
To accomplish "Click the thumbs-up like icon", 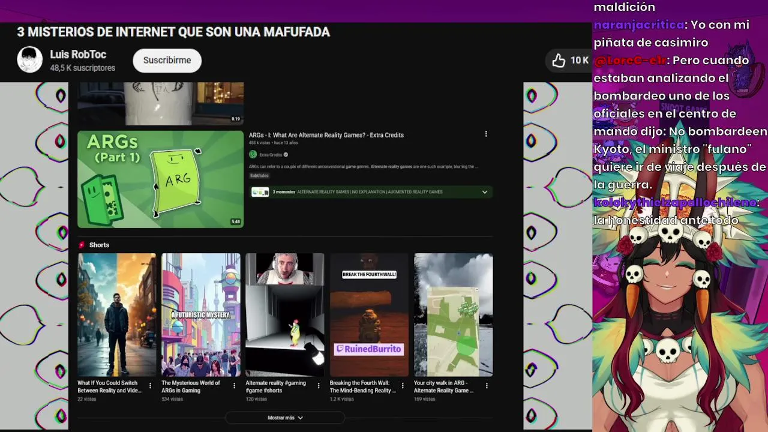I will tap(559, 60).
